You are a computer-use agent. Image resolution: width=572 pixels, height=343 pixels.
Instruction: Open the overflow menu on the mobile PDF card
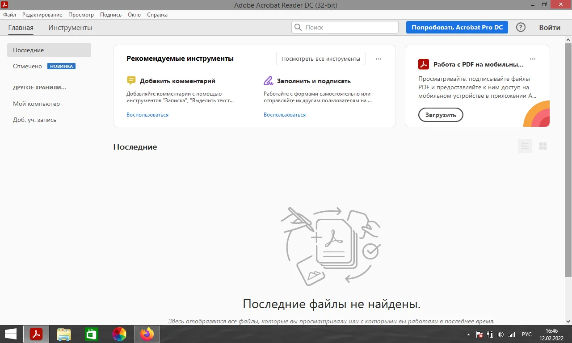pyautogui.click(x=532, y=59)
